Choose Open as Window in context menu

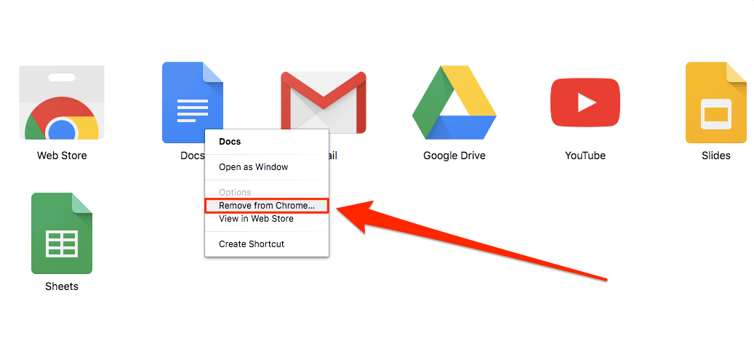[x=267, y=167]
